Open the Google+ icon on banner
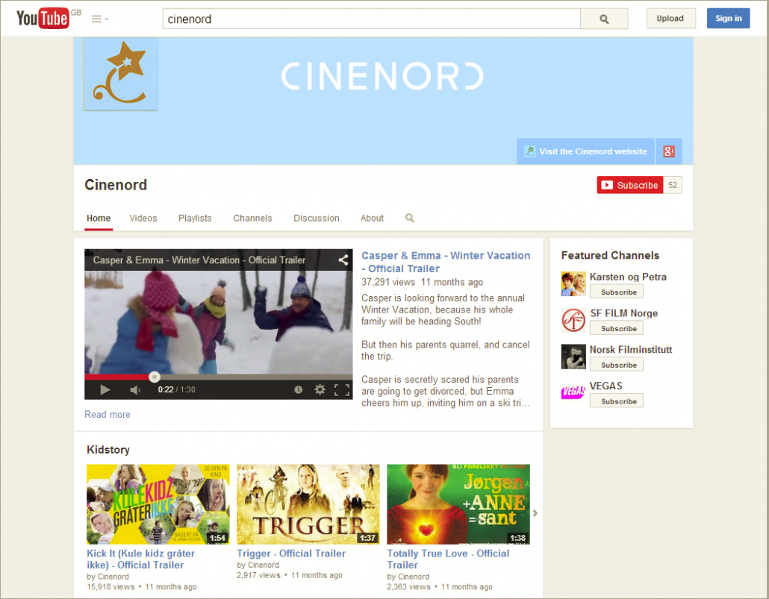Screen dimensions: 769x599 coord(669,151)
